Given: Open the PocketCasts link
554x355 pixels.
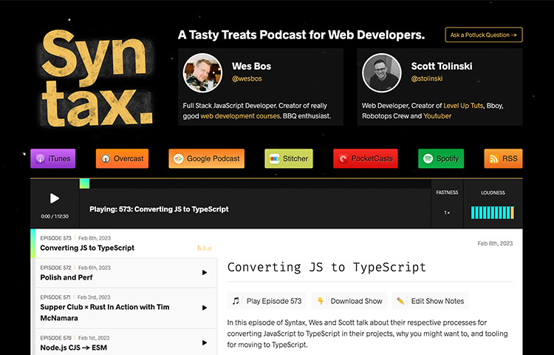Looking at the screenshot, I should pyautogui.click(x=366, y=158).
